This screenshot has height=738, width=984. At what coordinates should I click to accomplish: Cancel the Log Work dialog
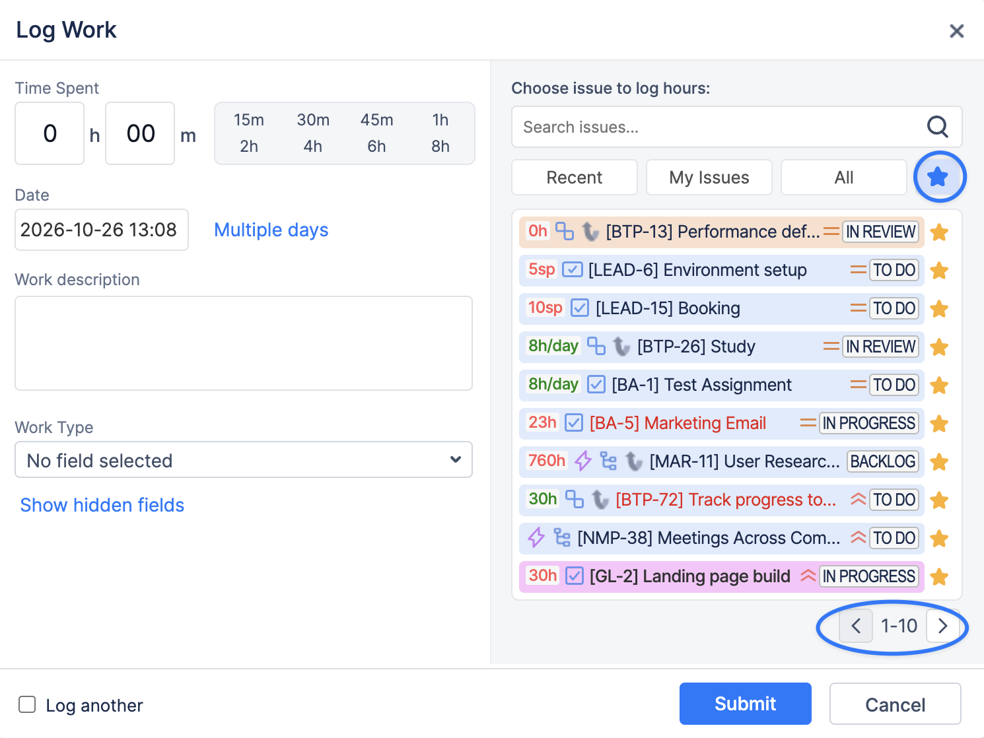point(896,704)
